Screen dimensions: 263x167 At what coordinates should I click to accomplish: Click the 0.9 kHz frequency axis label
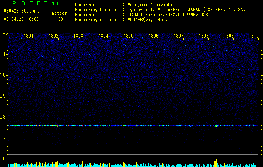pyautogui.click(x=3, y=96)
